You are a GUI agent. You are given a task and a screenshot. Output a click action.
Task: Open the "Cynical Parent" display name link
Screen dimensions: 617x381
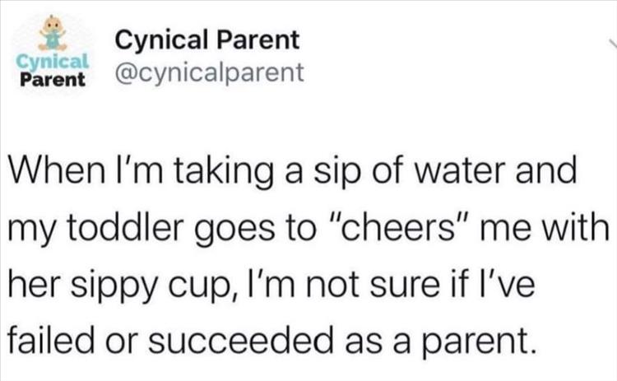[207, 39]
